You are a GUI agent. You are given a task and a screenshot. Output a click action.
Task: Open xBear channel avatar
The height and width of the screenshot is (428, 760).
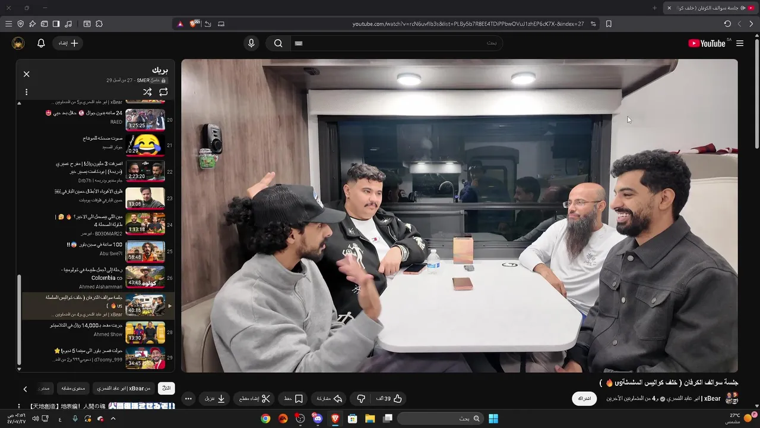[x=731, y=398]
